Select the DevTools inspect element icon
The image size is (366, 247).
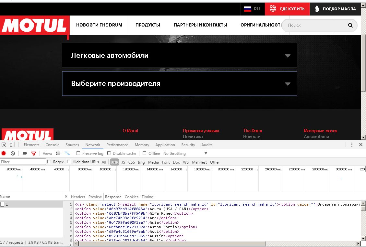pos(4,145)
